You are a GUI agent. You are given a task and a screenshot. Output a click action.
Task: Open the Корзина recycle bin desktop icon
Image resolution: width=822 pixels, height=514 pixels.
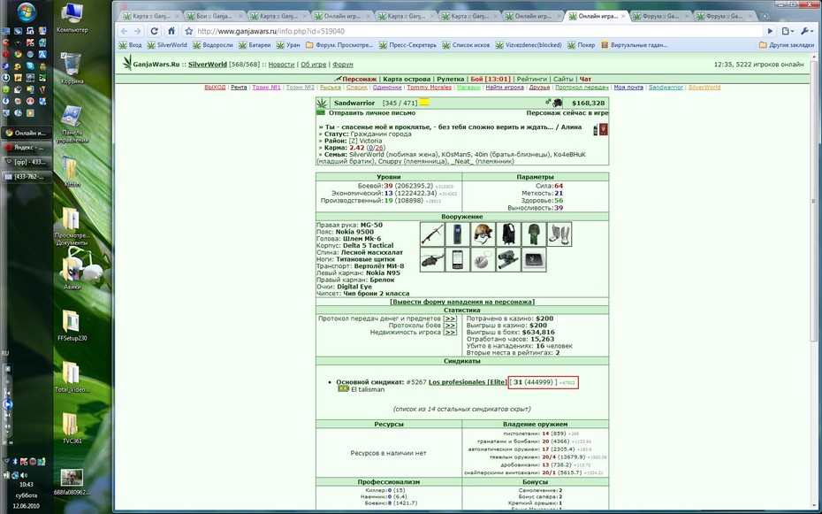(x=72, y=68)
